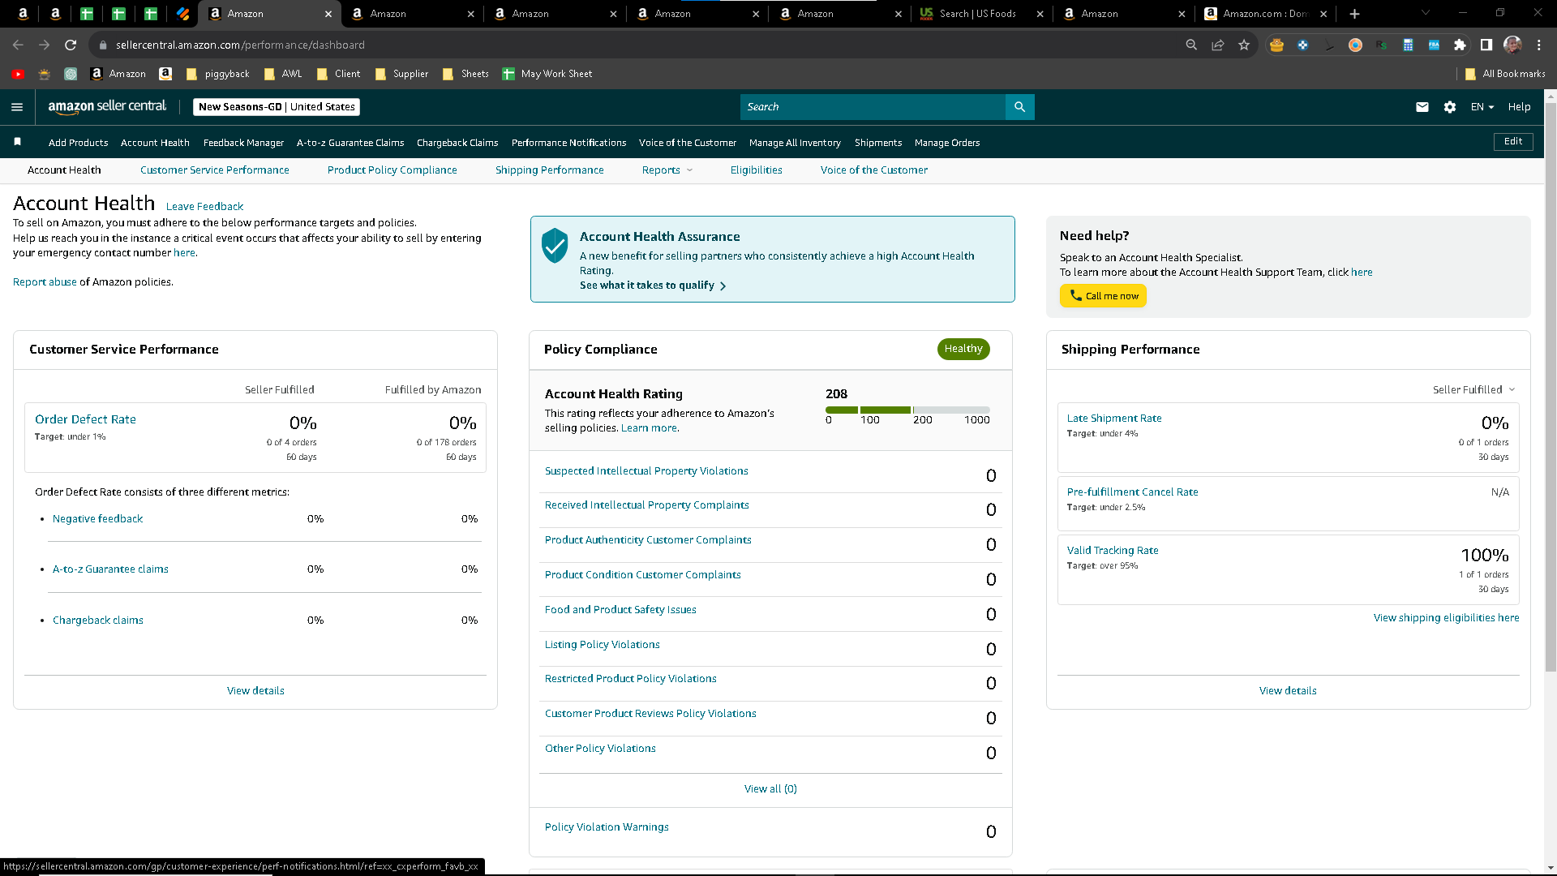Open the Eligibilities tab
1557x876 pixels.
[x=756, y=170]
